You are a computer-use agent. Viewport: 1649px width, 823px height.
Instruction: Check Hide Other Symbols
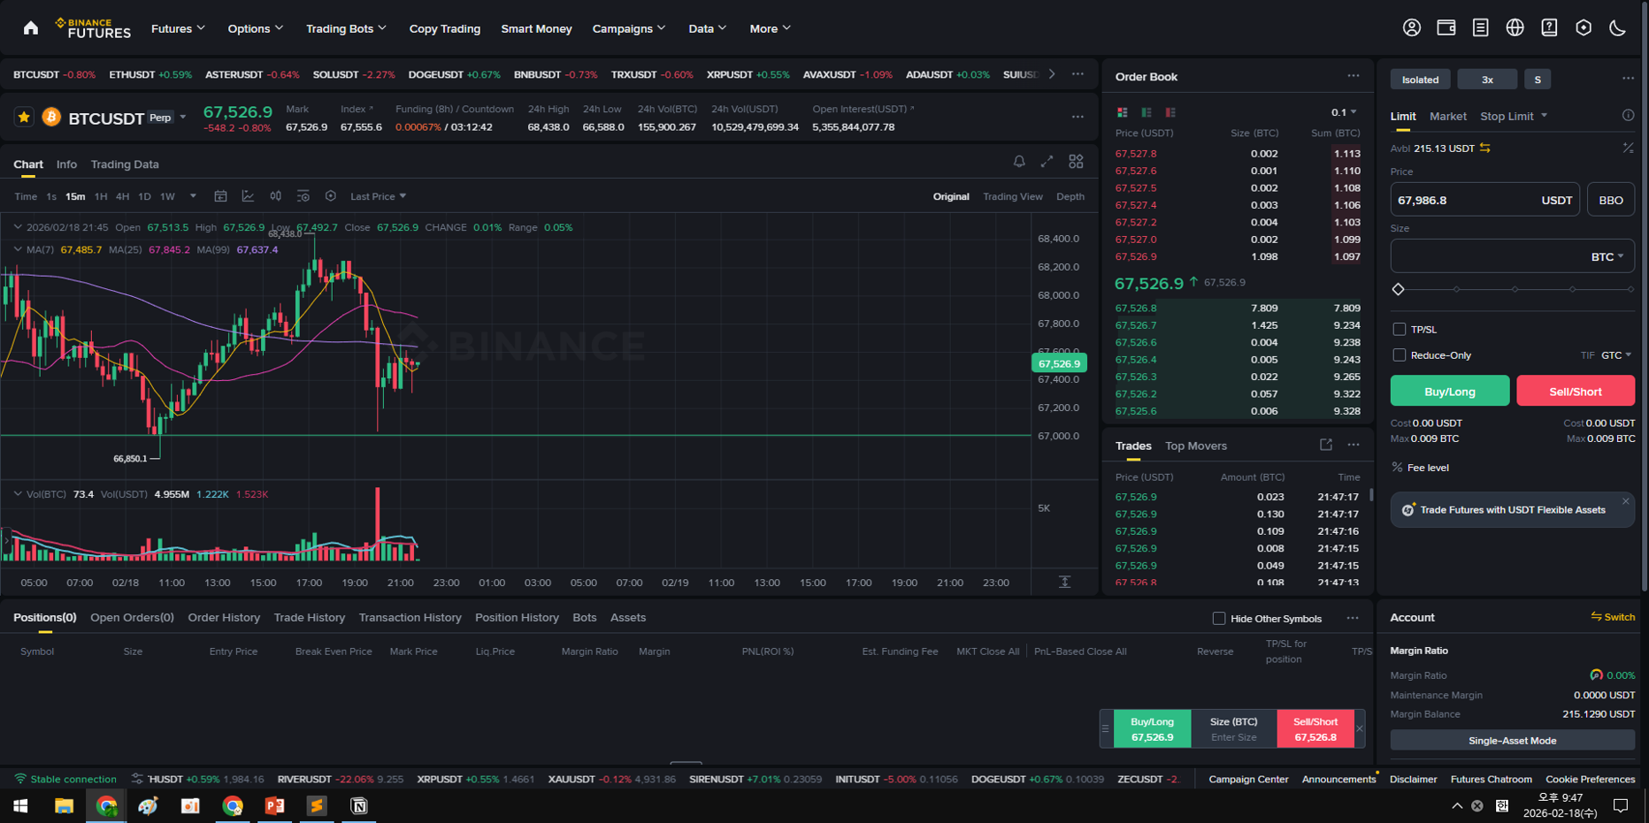coord(1219,619)
